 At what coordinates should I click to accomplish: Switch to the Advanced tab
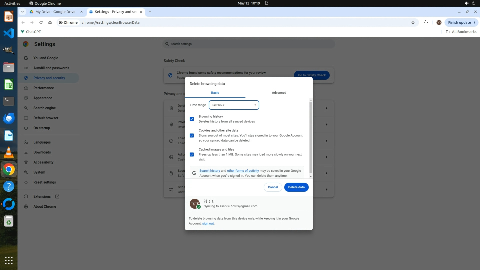click(279, 93)
